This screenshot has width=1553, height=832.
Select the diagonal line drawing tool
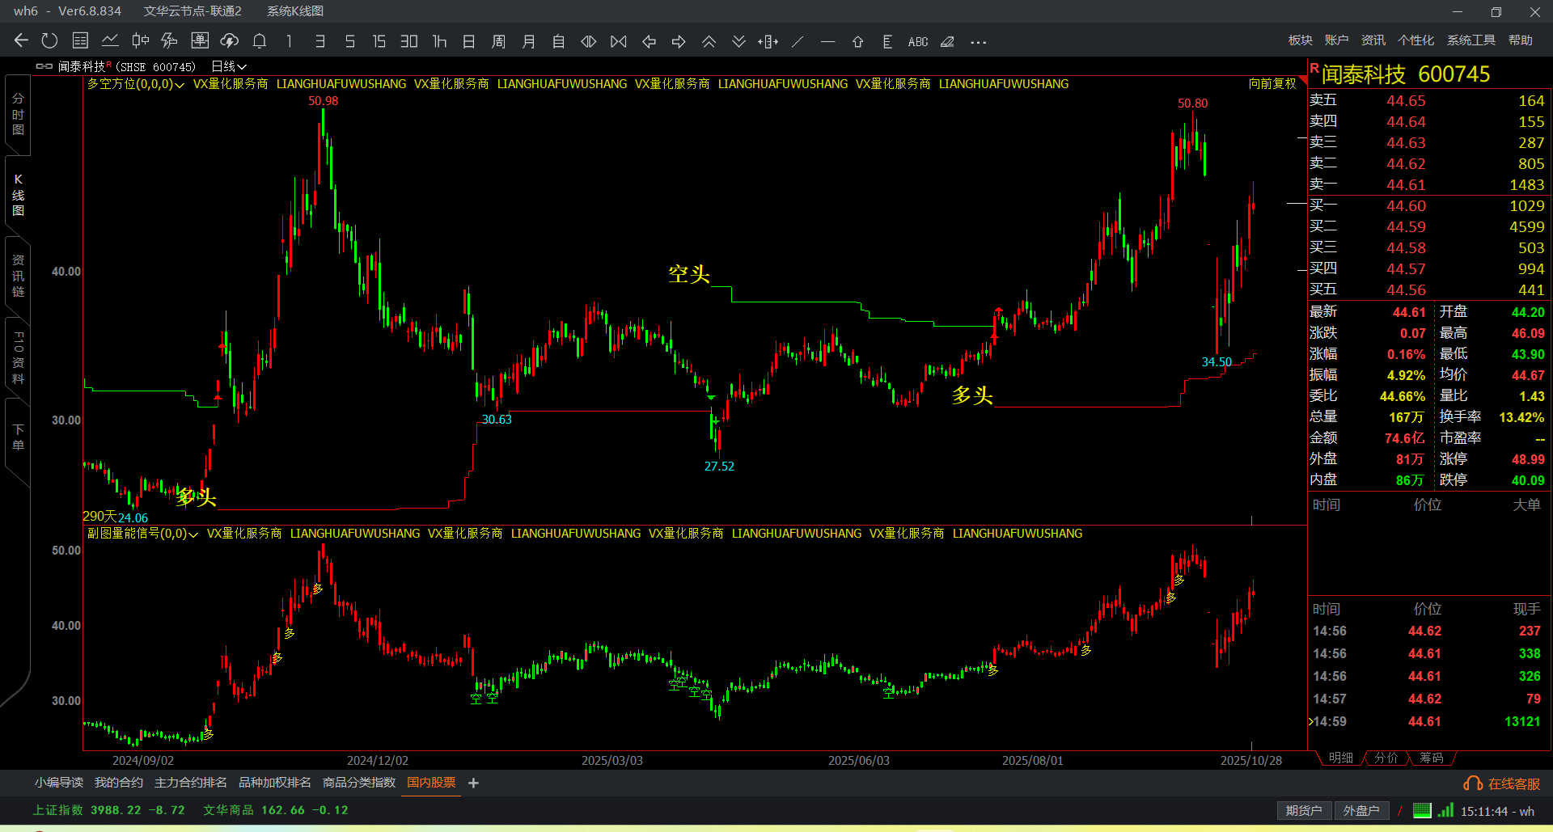coord(798,41)
